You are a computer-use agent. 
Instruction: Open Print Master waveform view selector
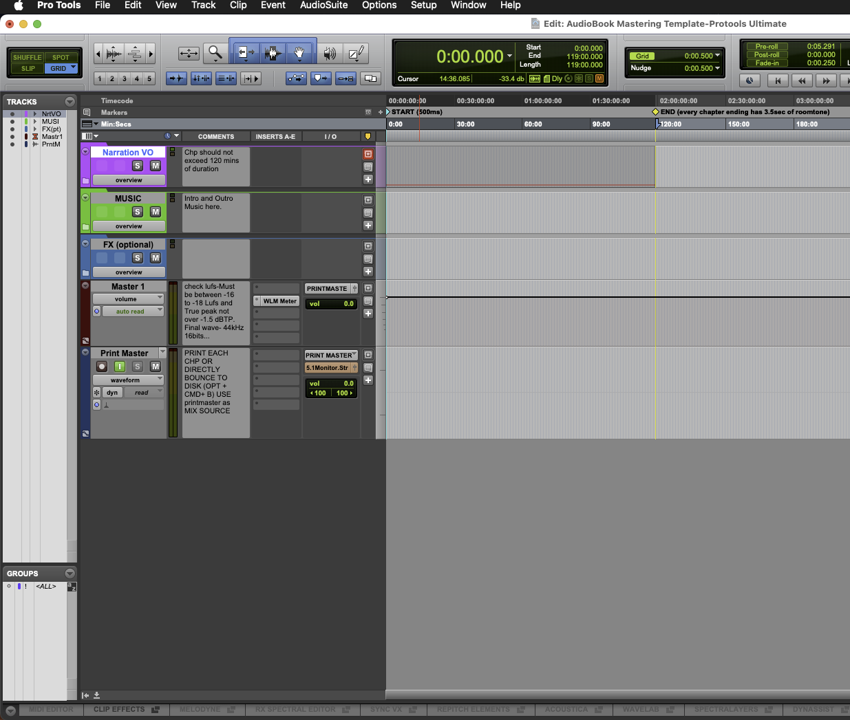pos(129,380)
